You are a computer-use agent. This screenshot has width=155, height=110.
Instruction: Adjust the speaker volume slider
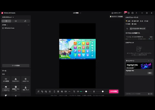pyautogui.click(x=86, y=91)
